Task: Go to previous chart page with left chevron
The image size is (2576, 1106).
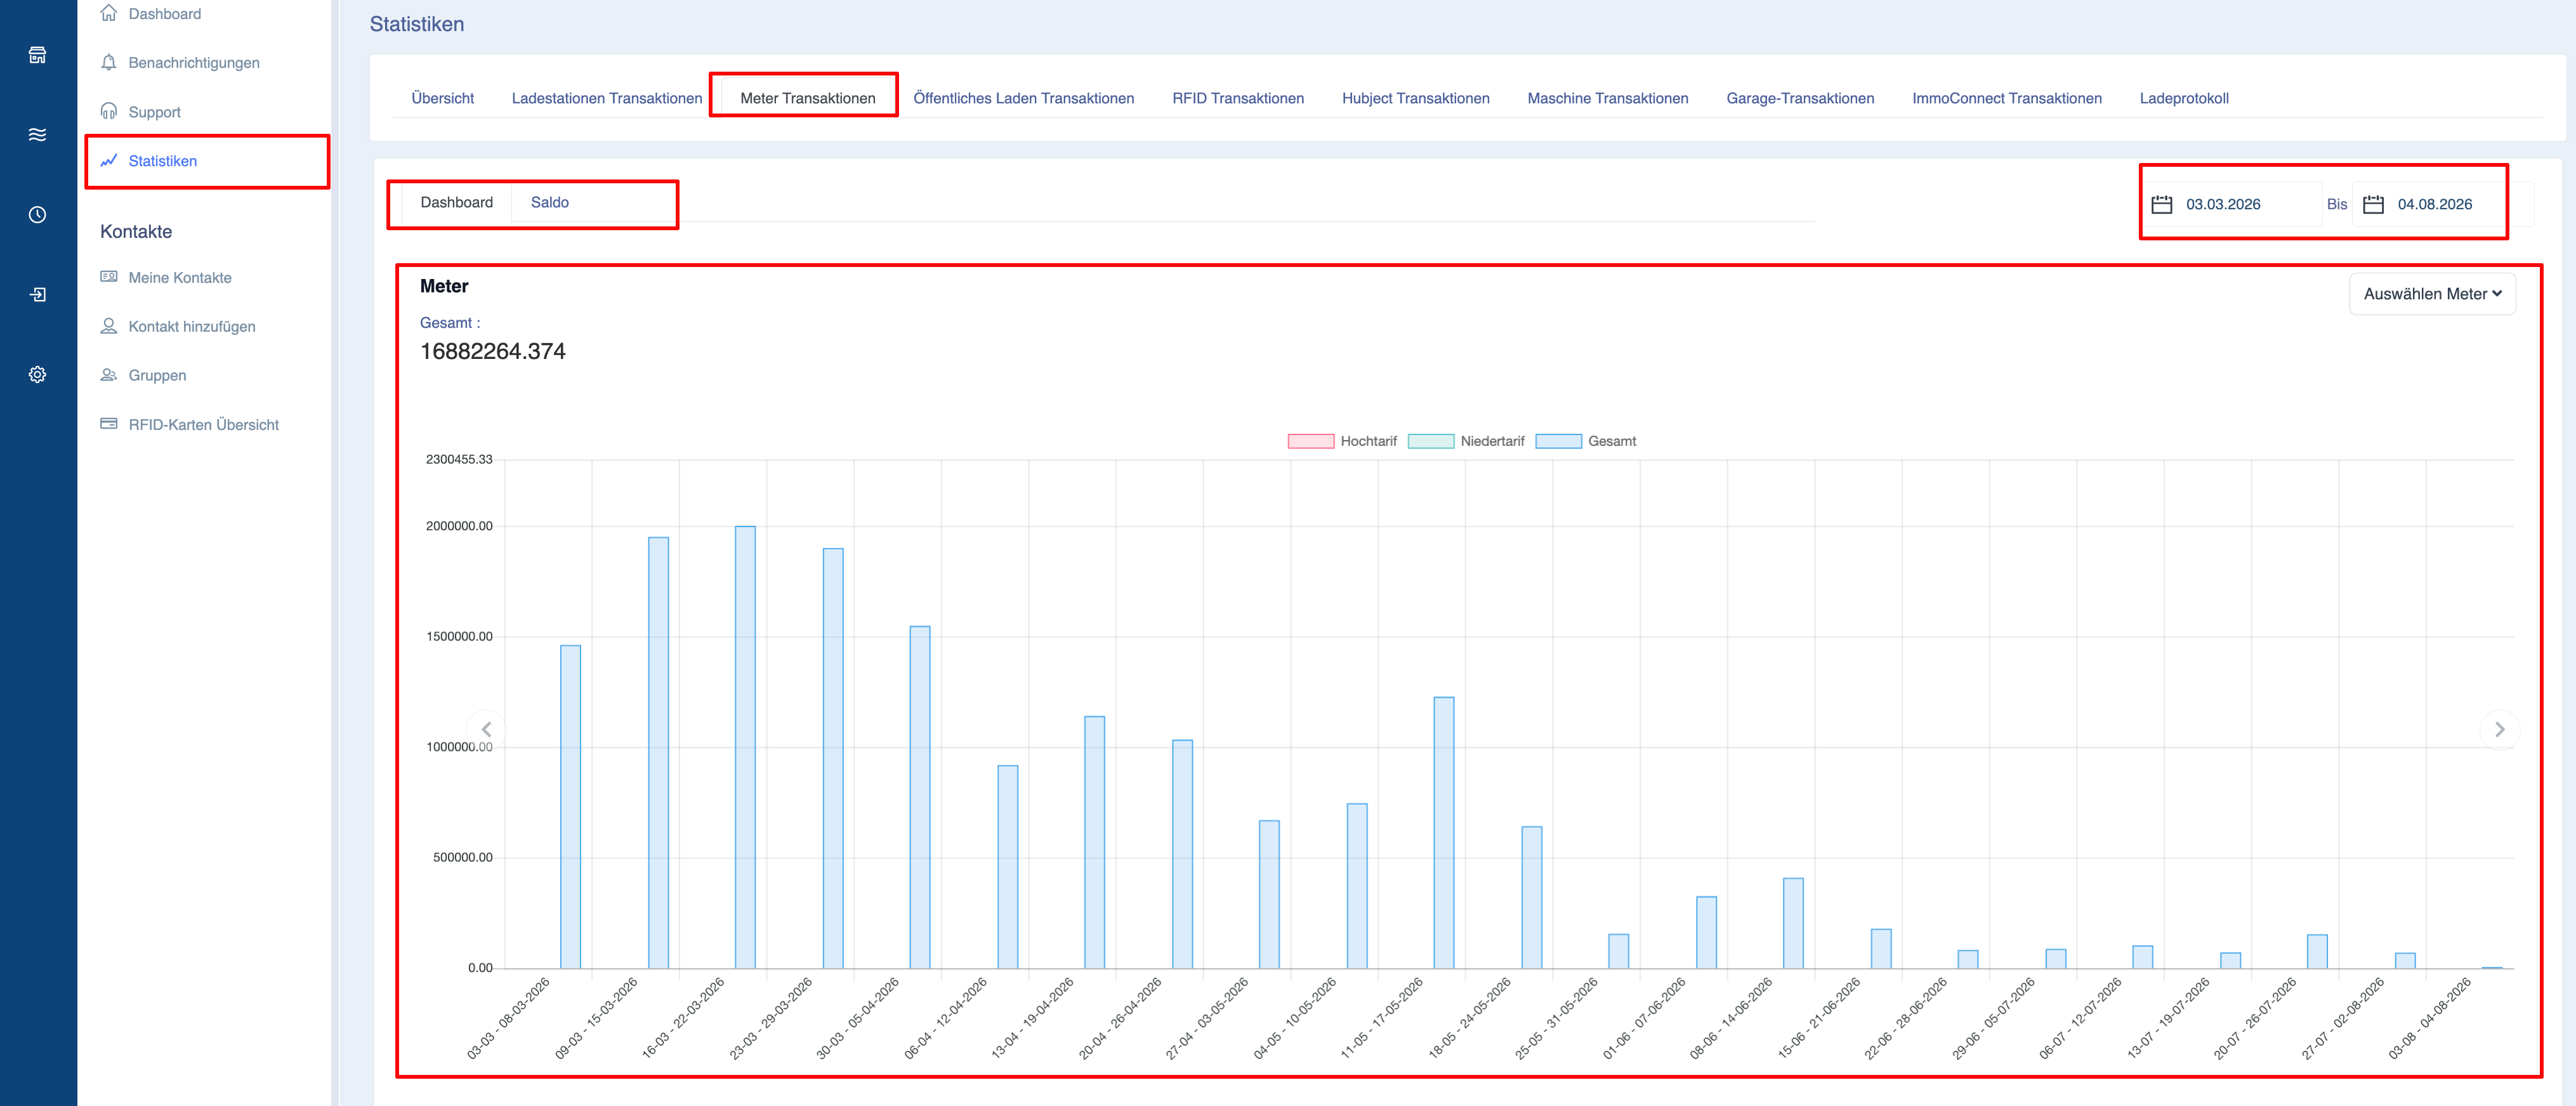Action: 486,729
